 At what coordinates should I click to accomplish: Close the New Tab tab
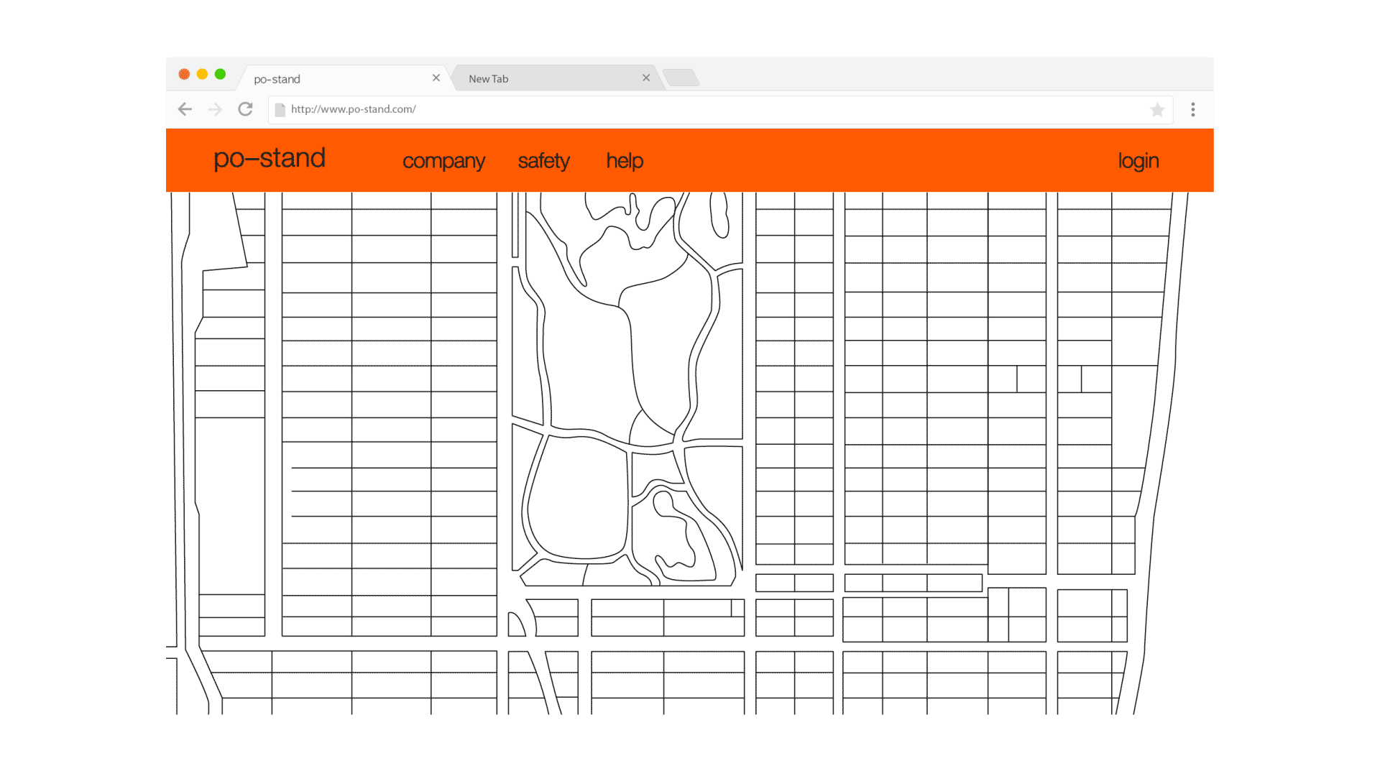646,78
